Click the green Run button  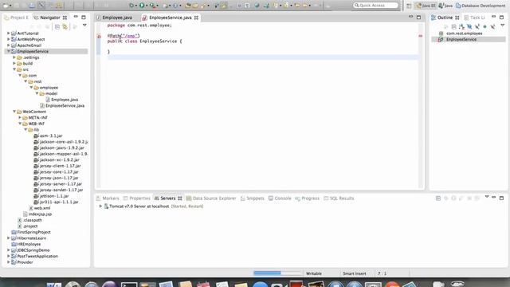tap(142, 6)
